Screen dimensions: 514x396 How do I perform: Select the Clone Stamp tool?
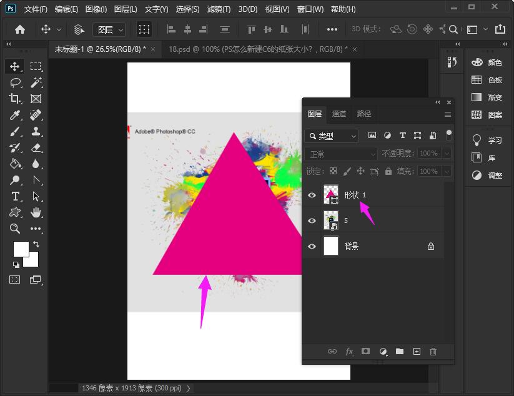36,131
